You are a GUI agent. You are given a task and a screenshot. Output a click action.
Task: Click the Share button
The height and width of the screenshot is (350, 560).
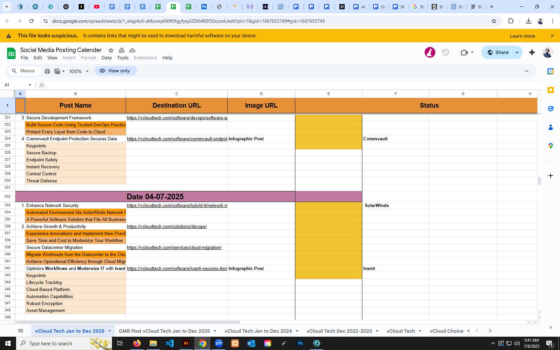[497, 52]
